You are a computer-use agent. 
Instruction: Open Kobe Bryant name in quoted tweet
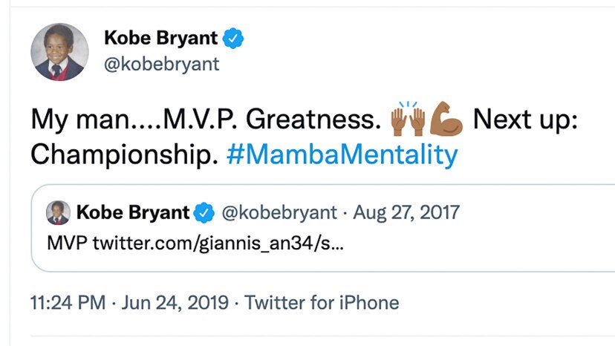pyautogui.click(x=133, y=212)
